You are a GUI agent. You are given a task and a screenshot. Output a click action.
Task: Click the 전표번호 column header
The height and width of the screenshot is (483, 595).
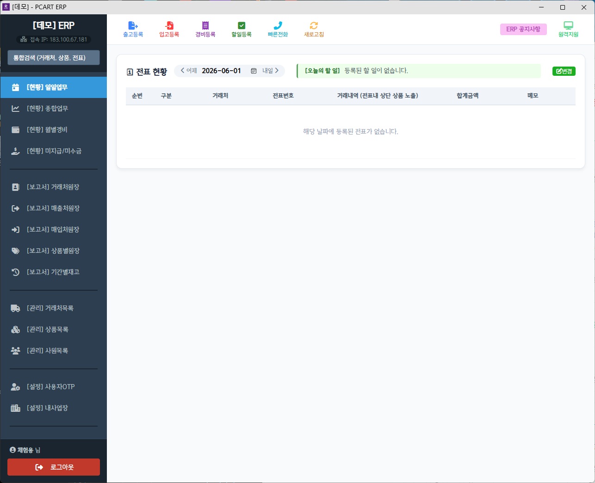click(x=283, y=96)
